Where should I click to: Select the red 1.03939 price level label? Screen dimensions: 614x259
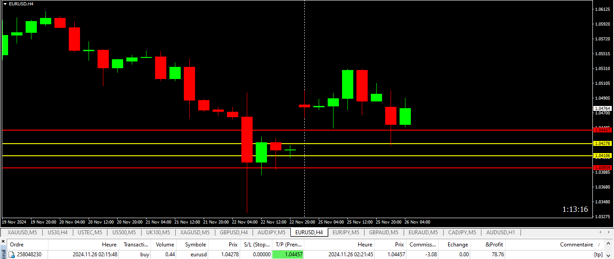(602, 168)
